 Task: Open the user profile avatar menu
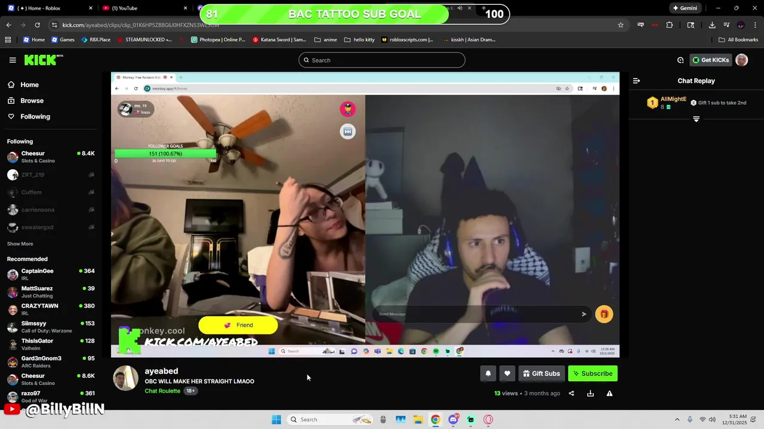coord(741,60)
